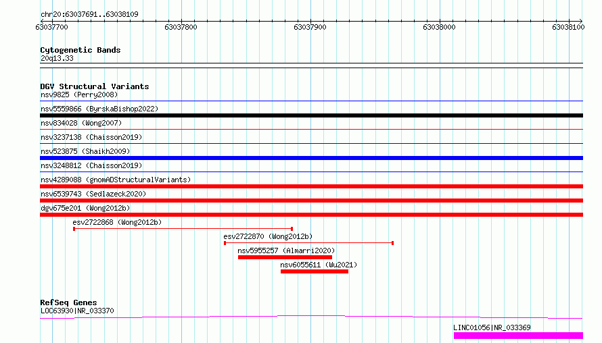Viewport: 602px width, 343px height.
Task: Open nsv4289088 (gnomADStructuralVariants) label
Action: 116,180
